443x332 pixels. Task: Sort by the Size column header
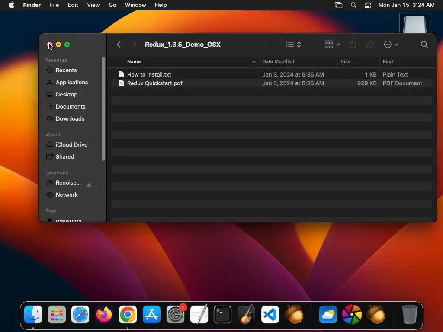coord(345,61)
